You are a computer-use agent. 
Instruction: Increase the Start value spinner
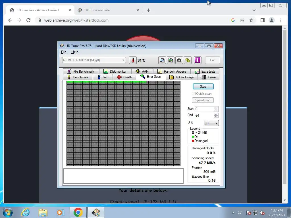pyautogui.click(x=216, y=108)
